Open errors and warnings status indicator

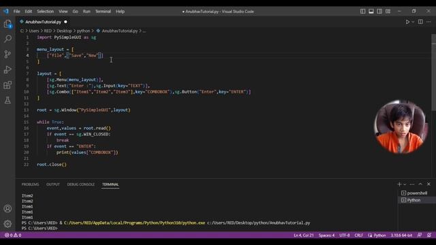(13, 235)
